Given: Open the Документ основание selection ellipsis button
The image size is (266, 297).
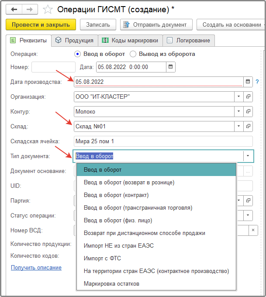Looking at the screenshot, I should [x=248, y=171].
